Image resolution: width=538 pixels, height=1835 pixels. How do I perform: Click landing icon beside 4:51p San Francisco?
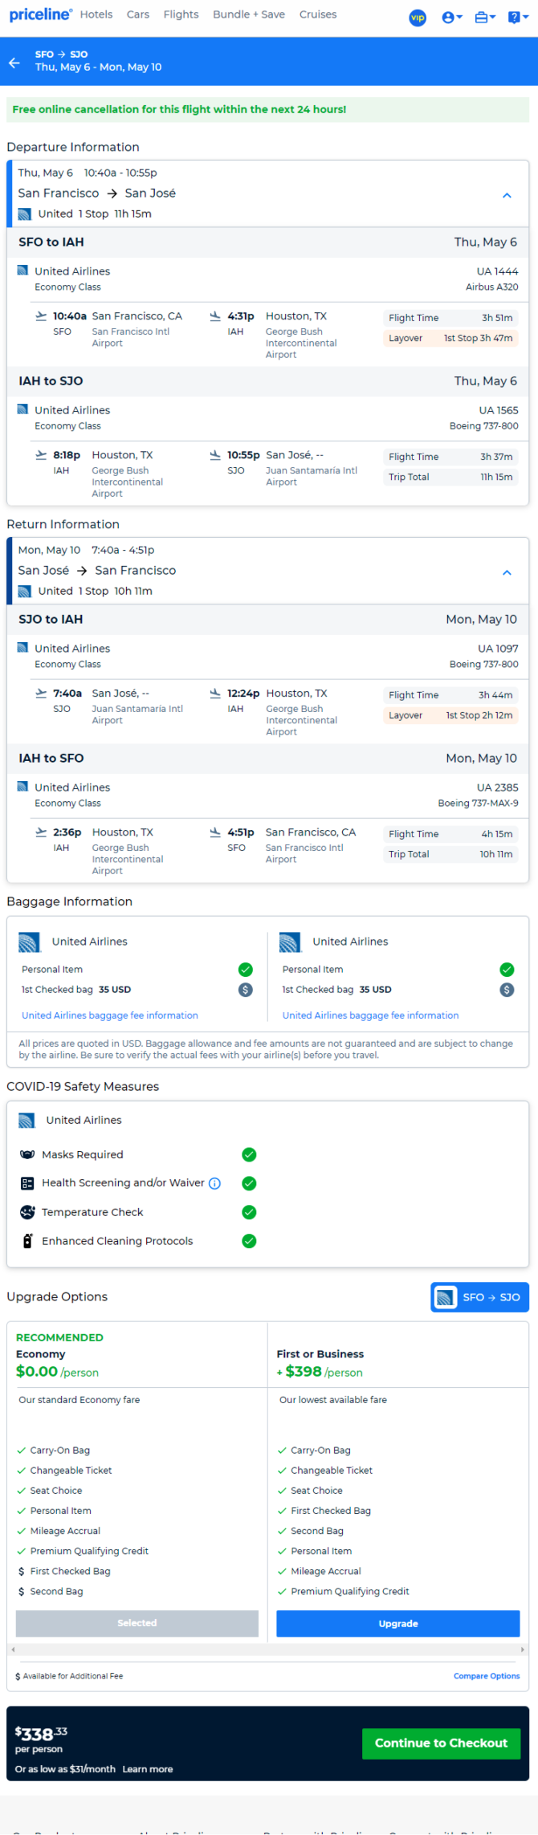[x=215, y=832]
